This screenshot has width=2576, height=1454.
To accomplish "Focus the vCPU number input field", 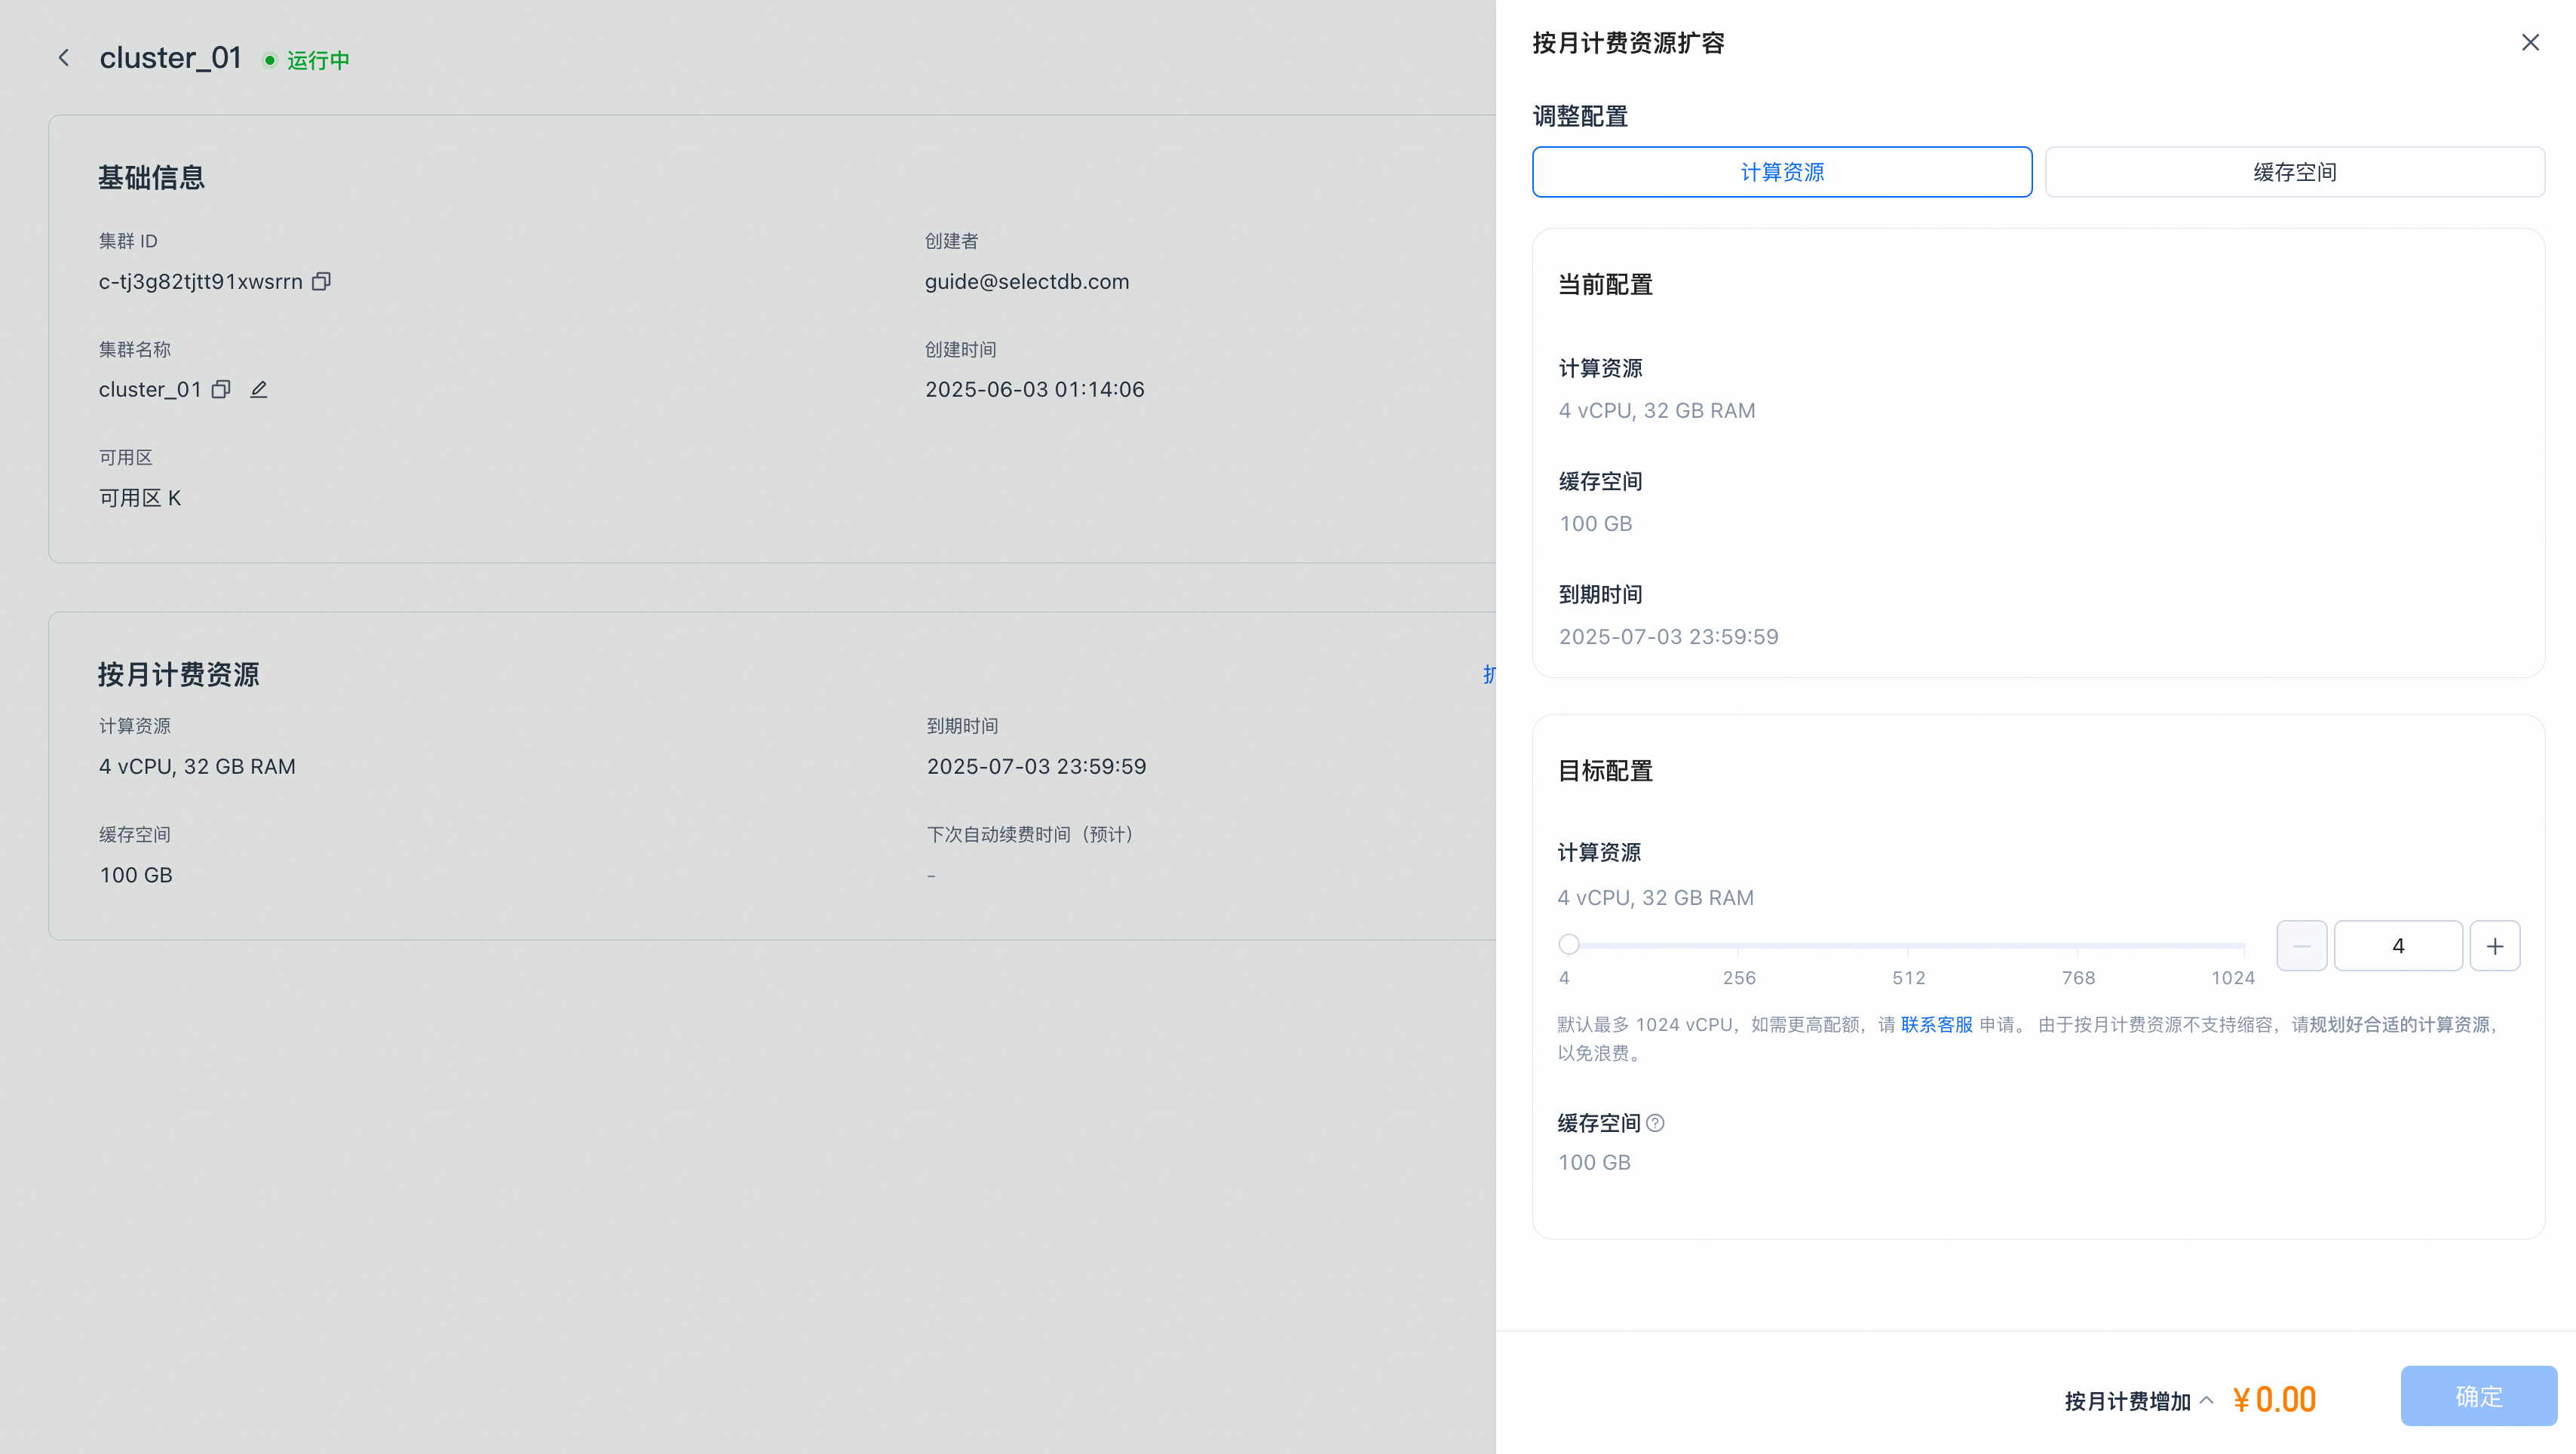I will [x=2397, y=946].
